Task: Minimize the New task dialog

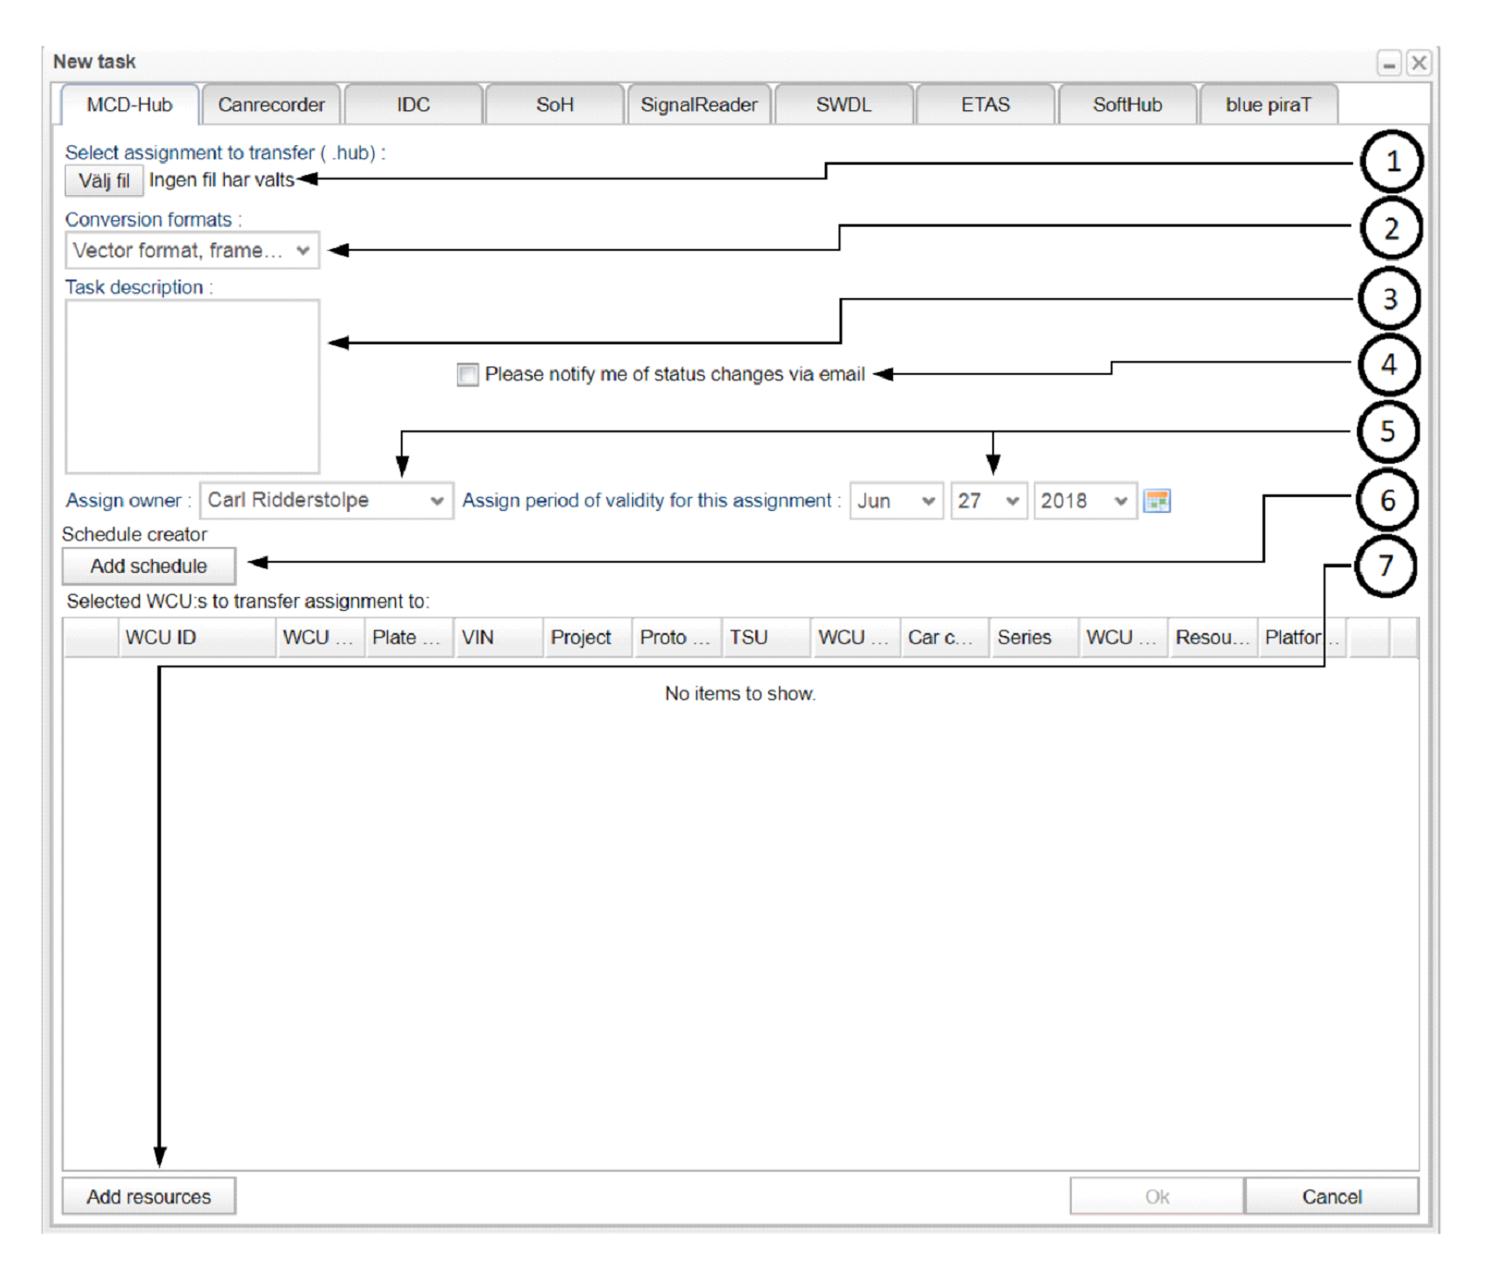Action: click(x=1388, y=63)
